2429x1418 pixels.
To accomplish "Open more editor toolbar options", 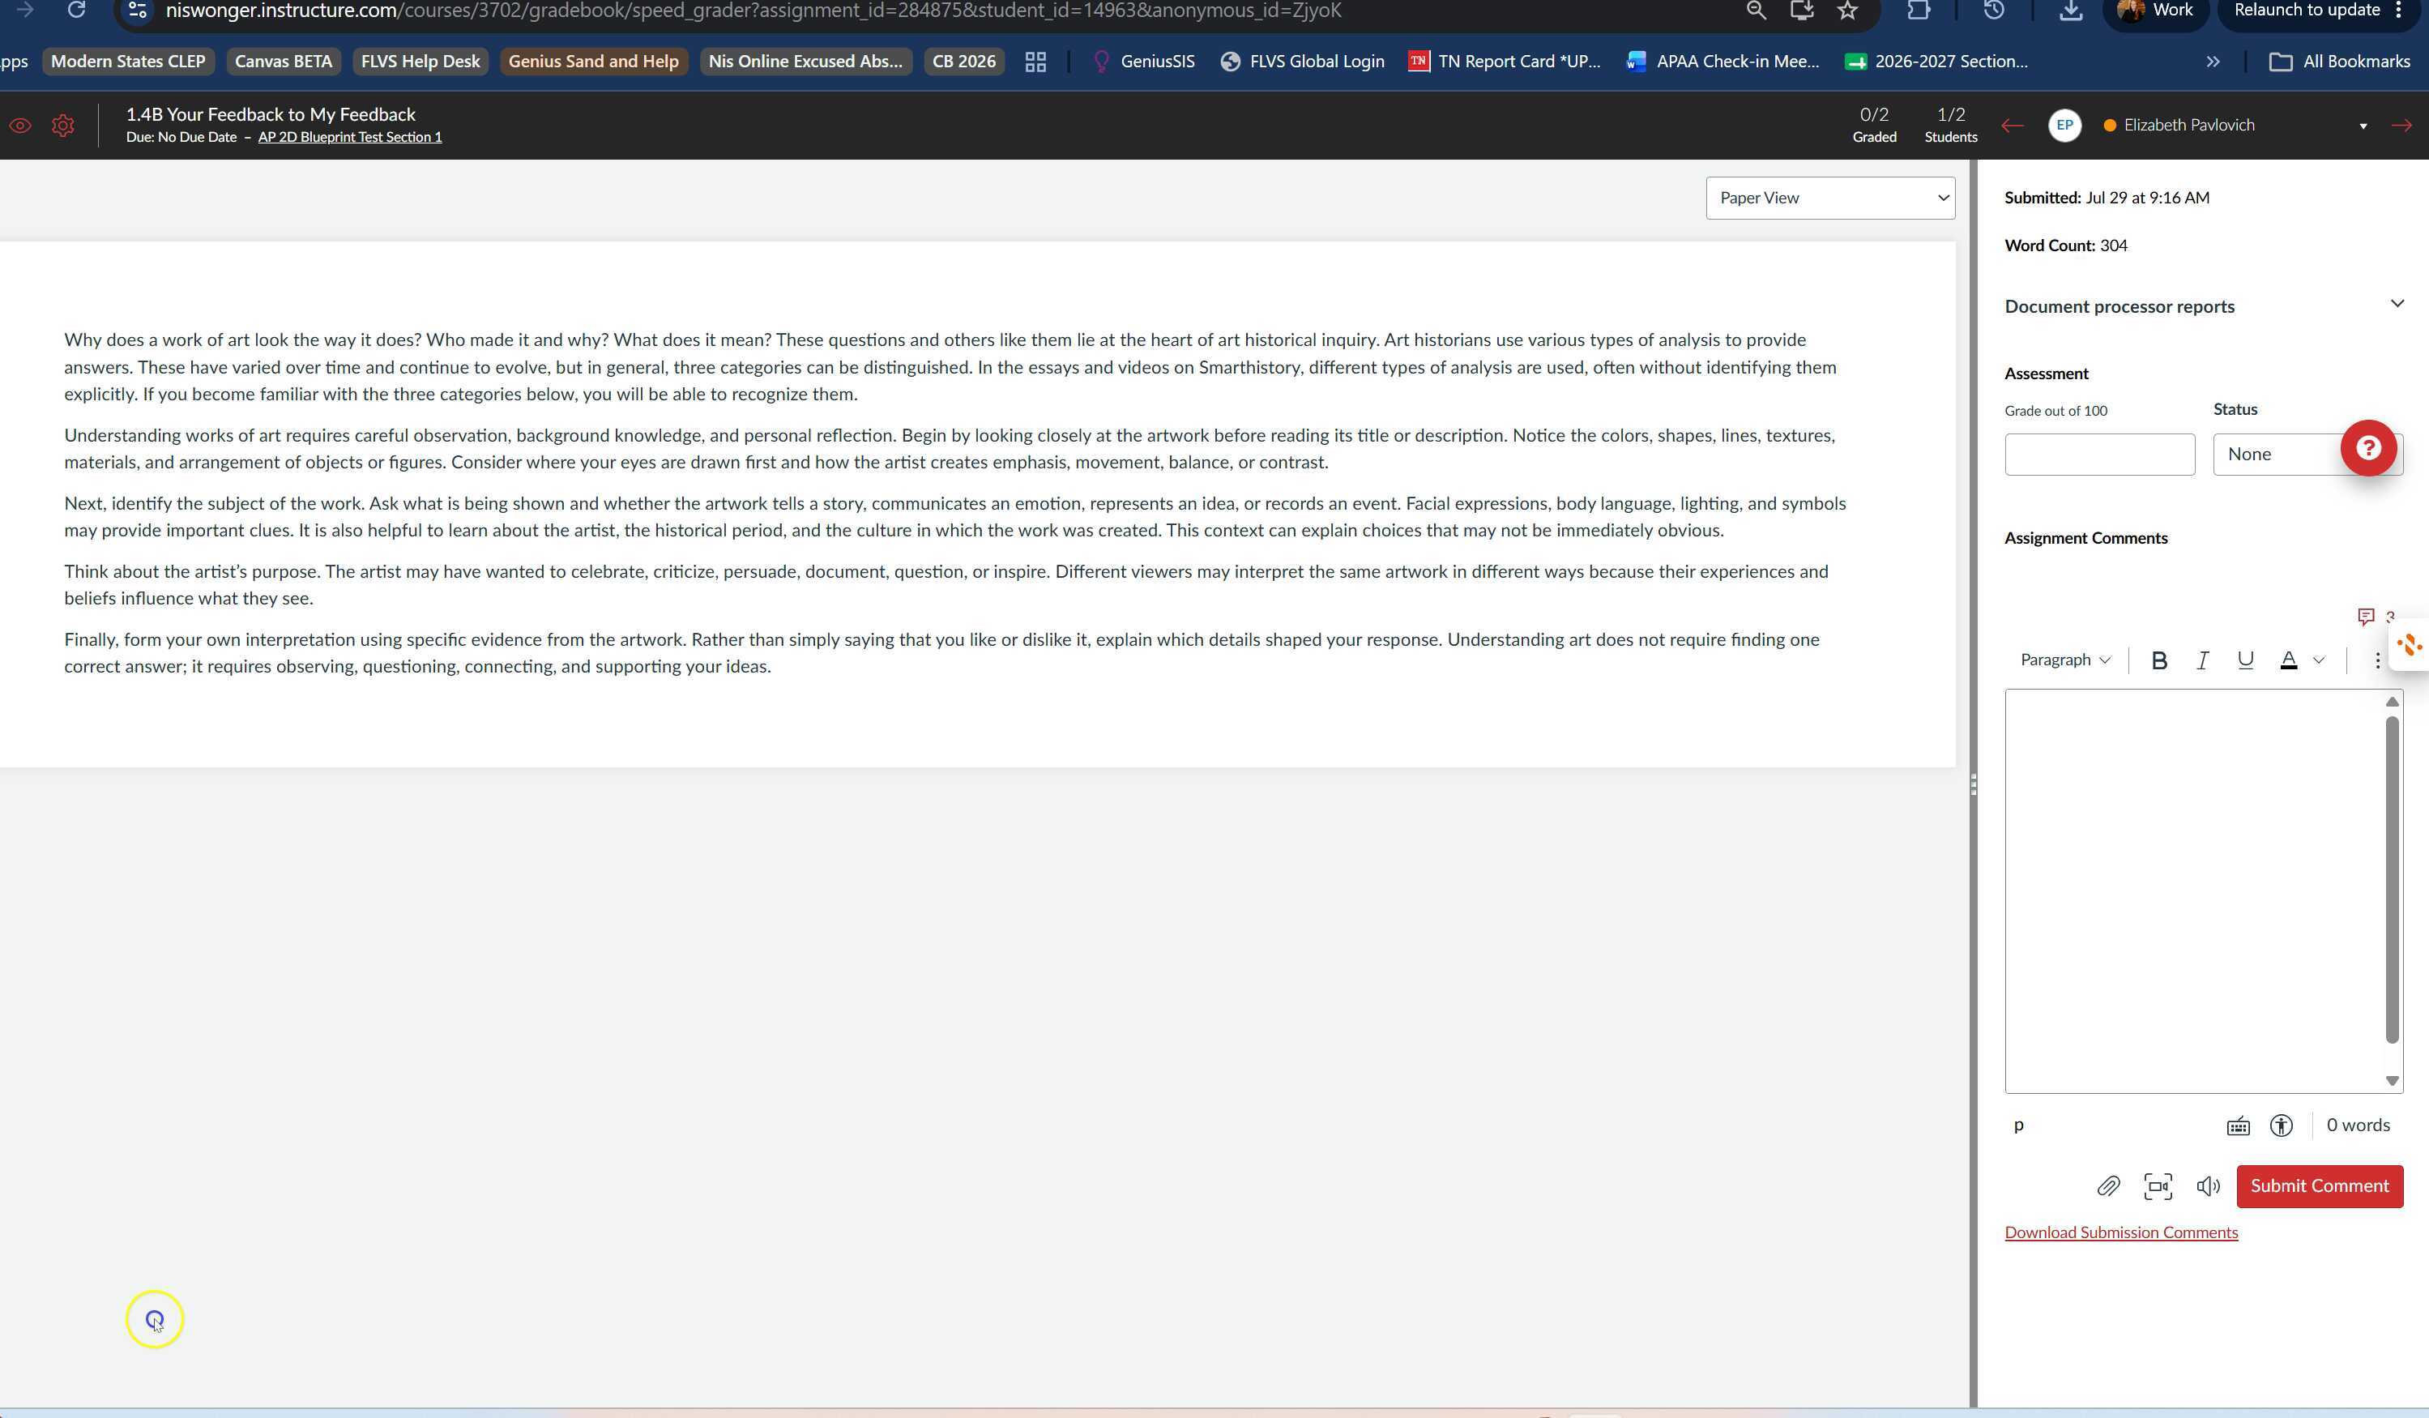I will (2377, 660).
